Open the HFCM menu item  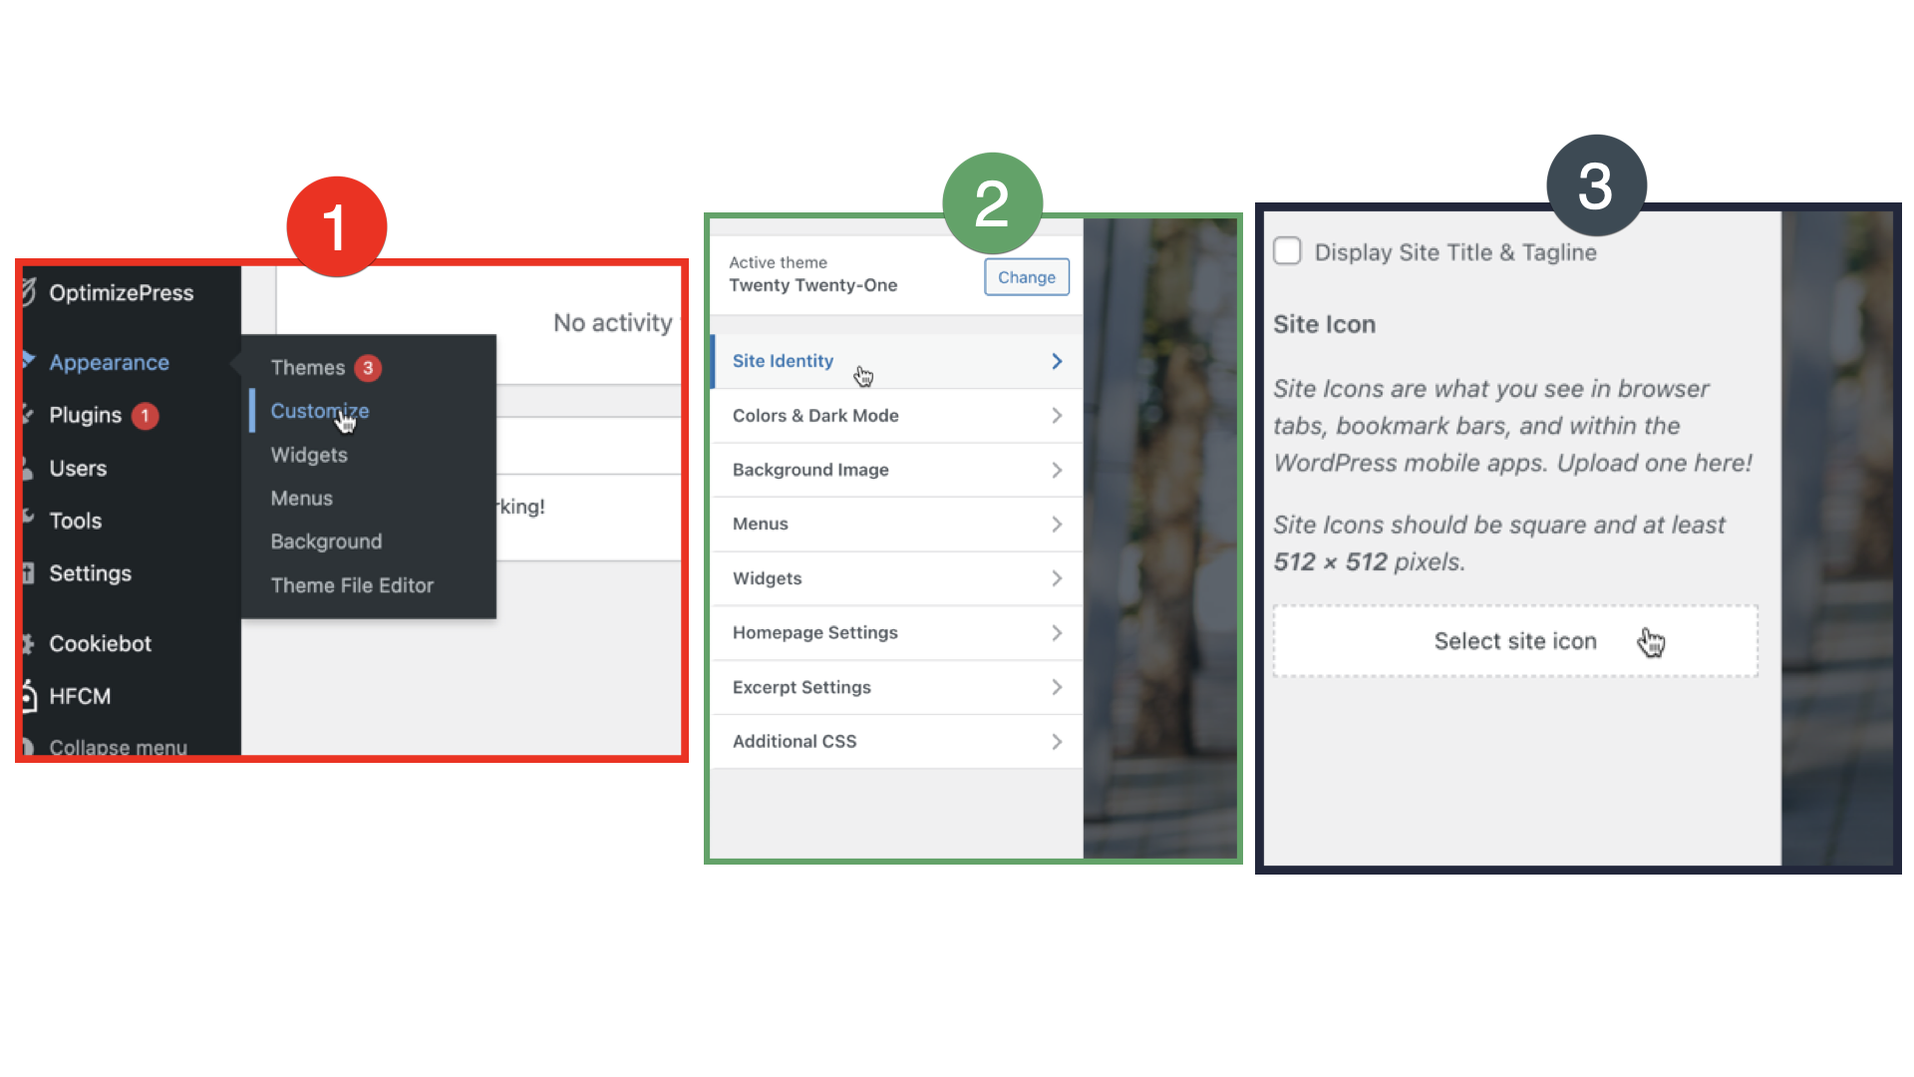coord(80,696)
